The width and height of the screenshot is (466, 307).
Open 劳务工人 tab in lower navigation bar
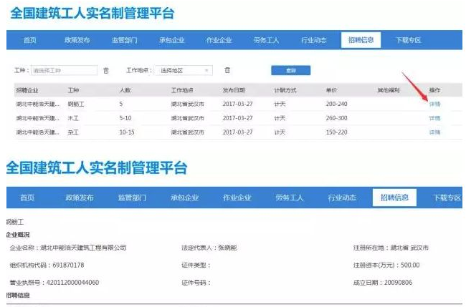290,198
